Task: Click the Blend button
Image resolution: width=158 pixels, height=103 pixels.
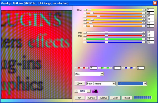Action: pyautogui.click(x=127, y=98)
